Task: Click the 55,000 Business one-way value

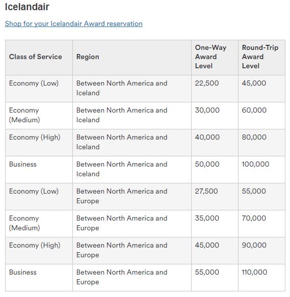Action: pyautogui.click(x=207, y=272)
